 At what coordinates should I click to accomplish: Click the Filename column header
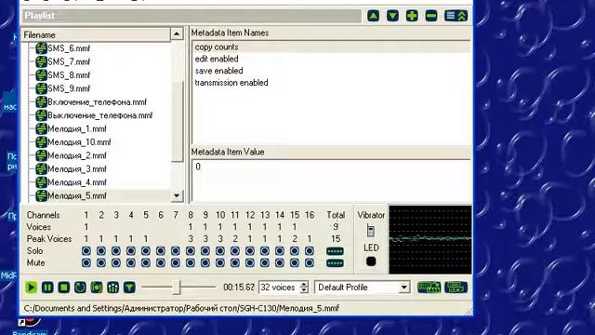(97, 34)
